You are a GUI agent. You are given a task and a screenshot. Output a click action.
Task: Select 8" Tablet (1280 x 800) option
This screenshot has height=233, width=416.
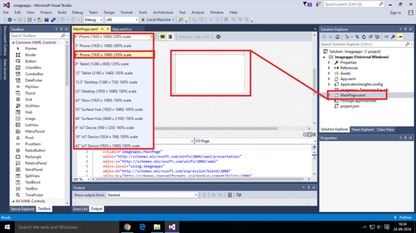click(x=113, y=64)
